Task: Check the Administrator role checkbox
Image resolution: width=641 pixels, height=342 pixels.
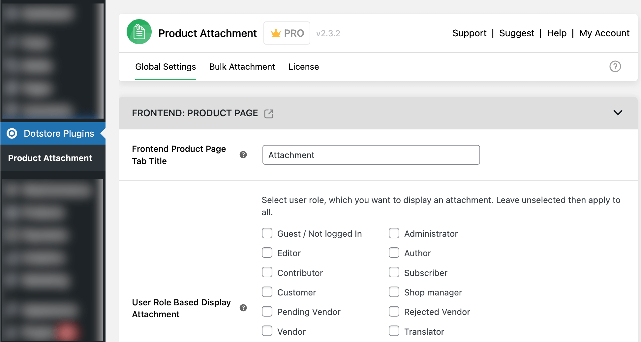Action: coord(394,233)
